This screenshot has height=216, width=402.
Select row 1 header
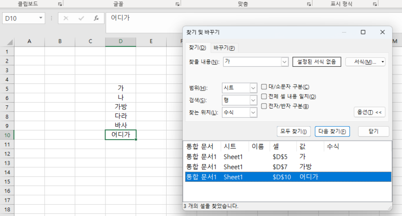[x=7, y=52]
